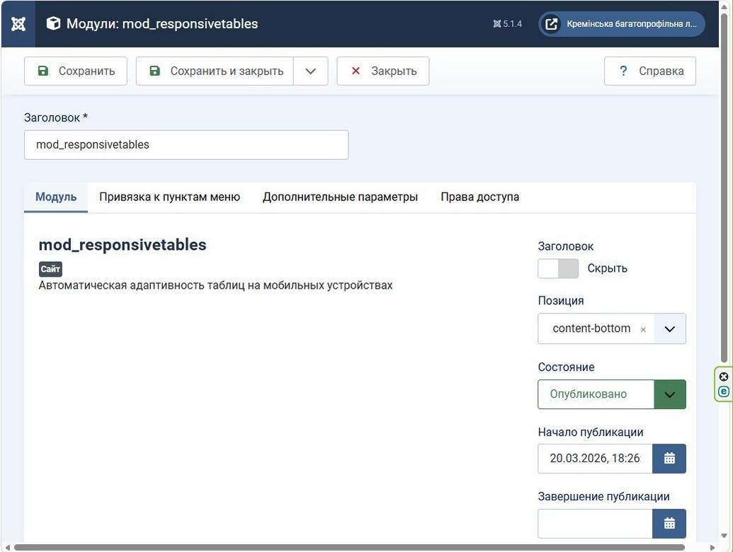Click the Кремінська багатопрофільна site link
The image size is (733, 552).
pos(622,24)
